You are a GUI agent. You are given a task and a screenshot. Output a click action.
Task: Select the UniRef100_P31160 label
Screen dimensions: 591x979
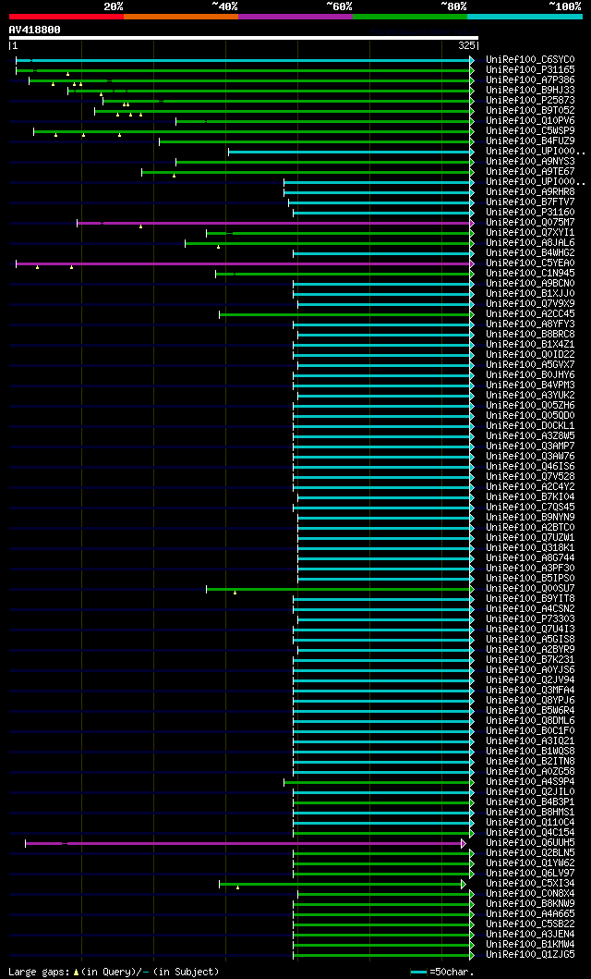pyautogui.click(x=531, y=213)
